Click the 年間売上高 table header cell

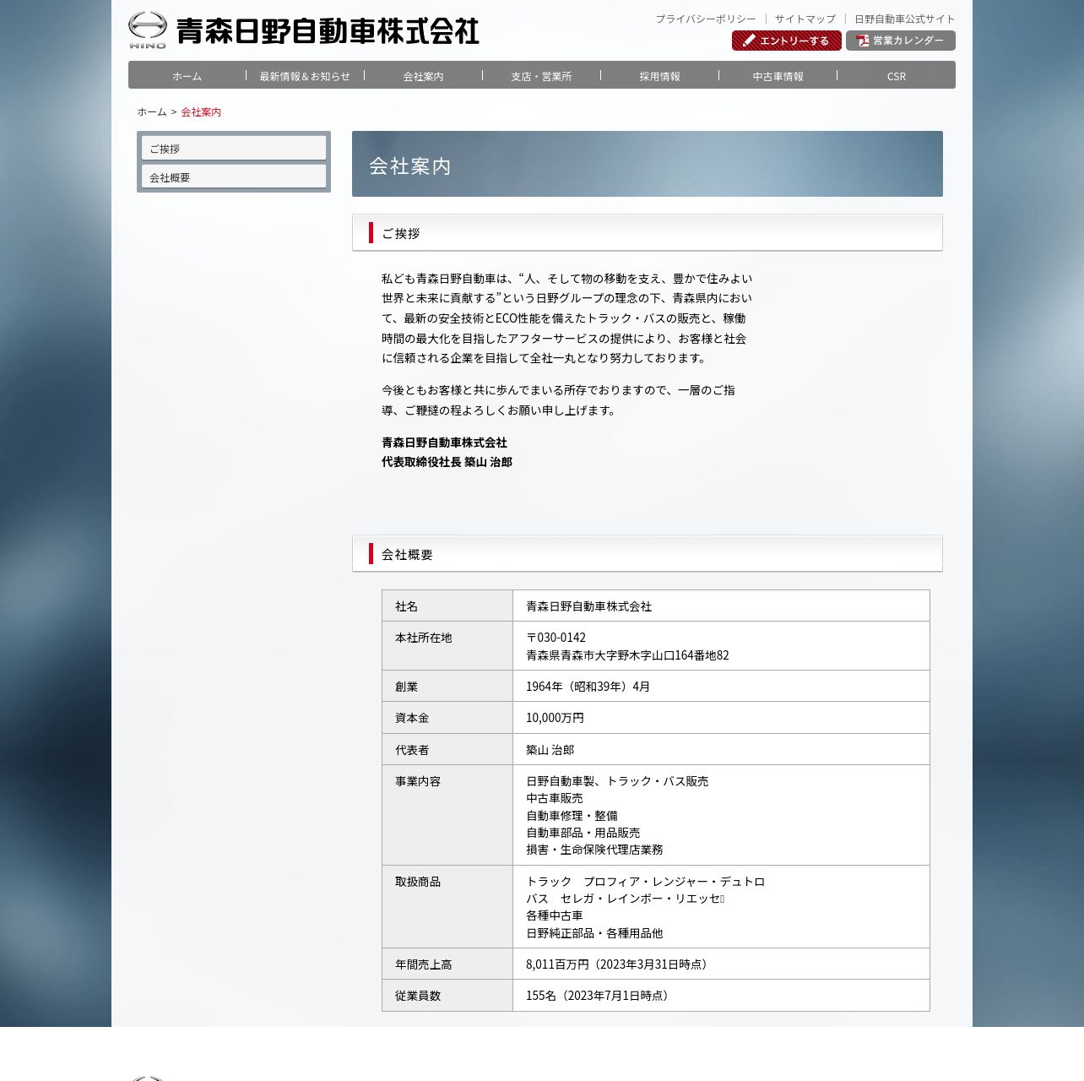(447, 964)
